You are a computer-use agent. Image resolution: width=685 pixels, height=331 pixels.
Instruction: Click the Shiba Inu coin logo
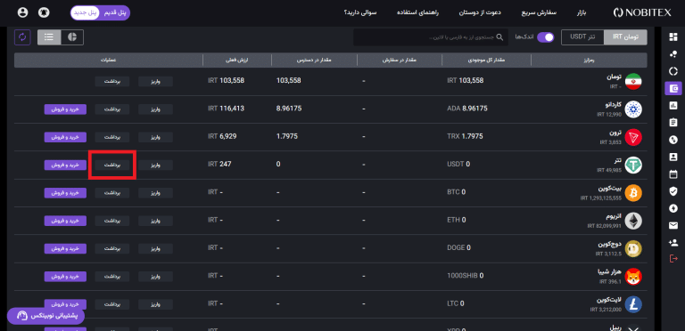[x=633, y=277]
